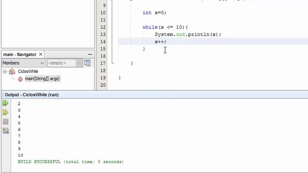Stop the running build in the Output panel
The height and width of the screenshot is (173, 308).
point(5,122)
